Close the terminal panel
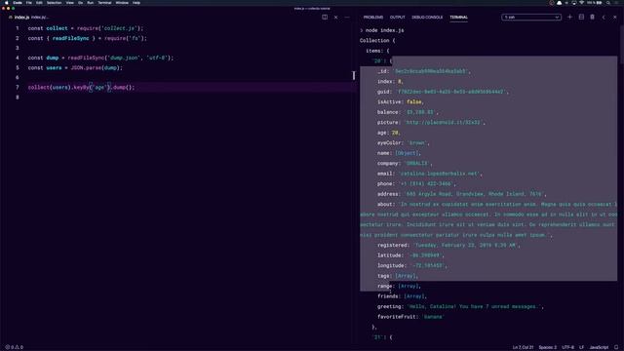 [x=615, y=18]
